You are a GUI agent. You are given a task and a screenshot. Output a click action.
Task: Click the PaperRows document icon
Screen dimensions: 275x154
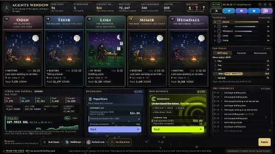pos(90,99)
